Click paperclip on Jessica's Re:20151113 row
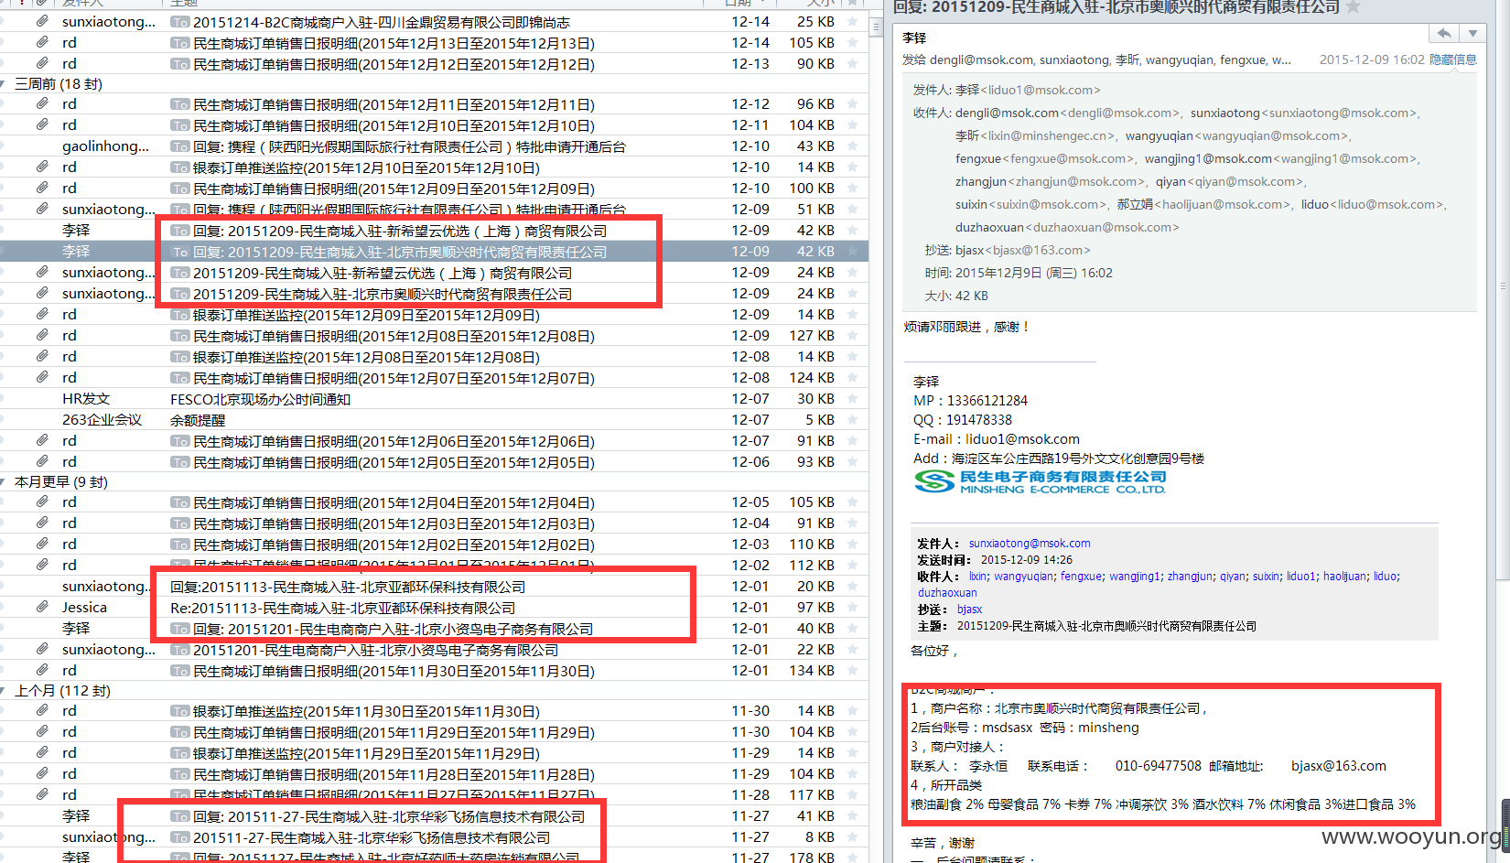 pyautogui.click(x=42, y=607)
